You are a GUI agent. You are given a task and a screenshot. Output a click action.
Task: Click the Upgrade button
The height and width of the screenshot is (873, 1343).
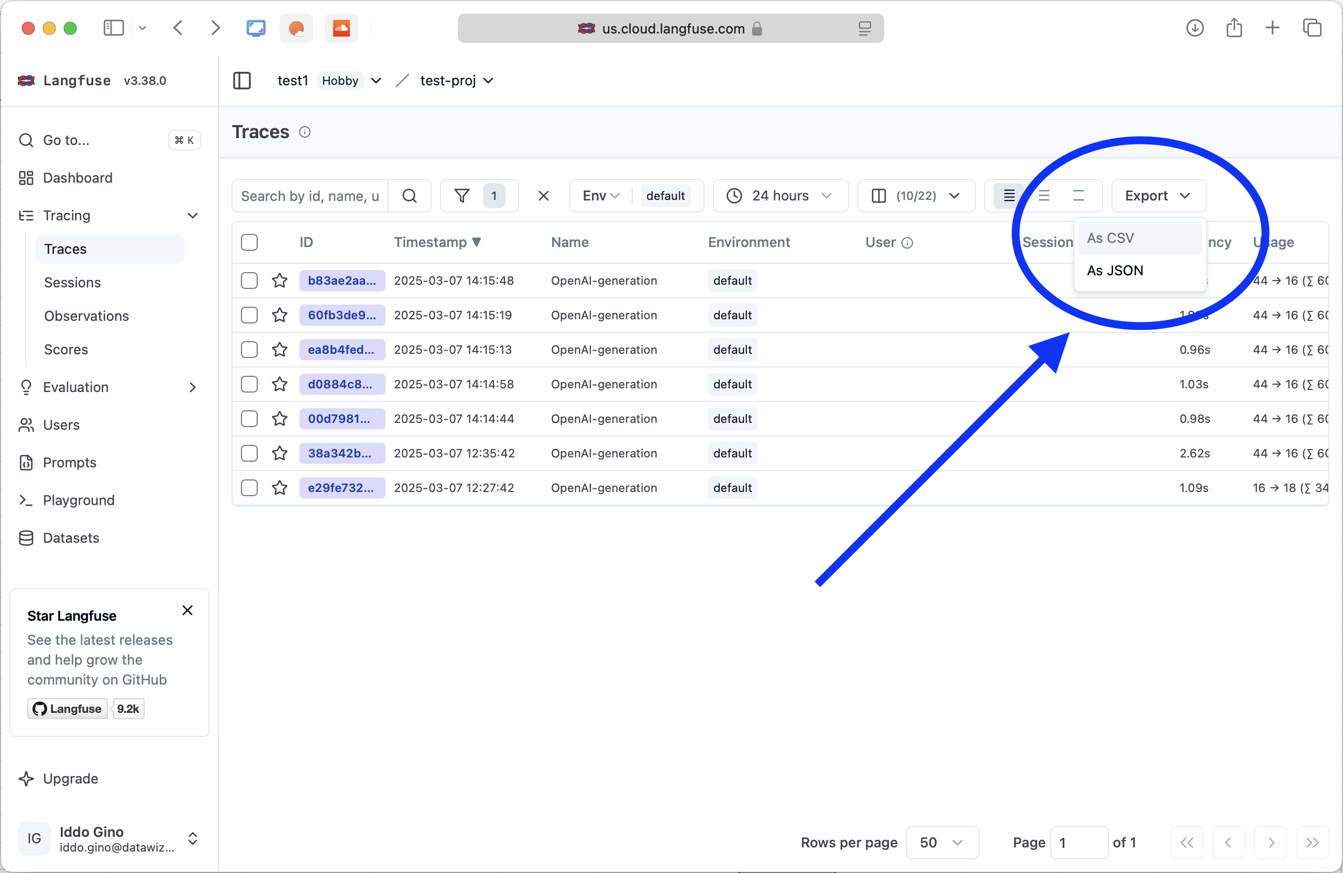click(70, 778)
